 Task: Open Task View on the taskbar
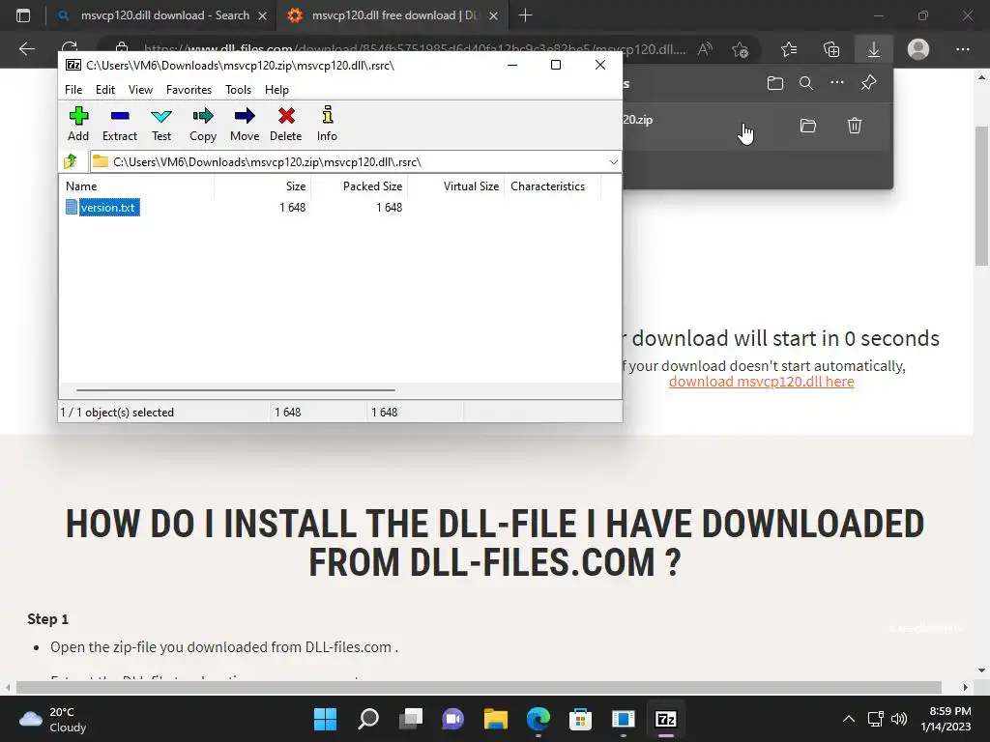[x=411, y=719]
